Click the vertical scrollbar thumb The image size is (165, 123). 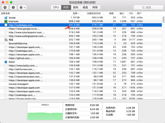point(163,19)
